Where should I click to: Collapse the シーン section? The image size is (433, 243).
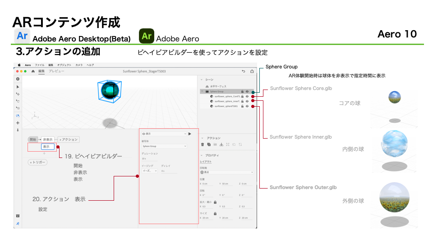202,80
